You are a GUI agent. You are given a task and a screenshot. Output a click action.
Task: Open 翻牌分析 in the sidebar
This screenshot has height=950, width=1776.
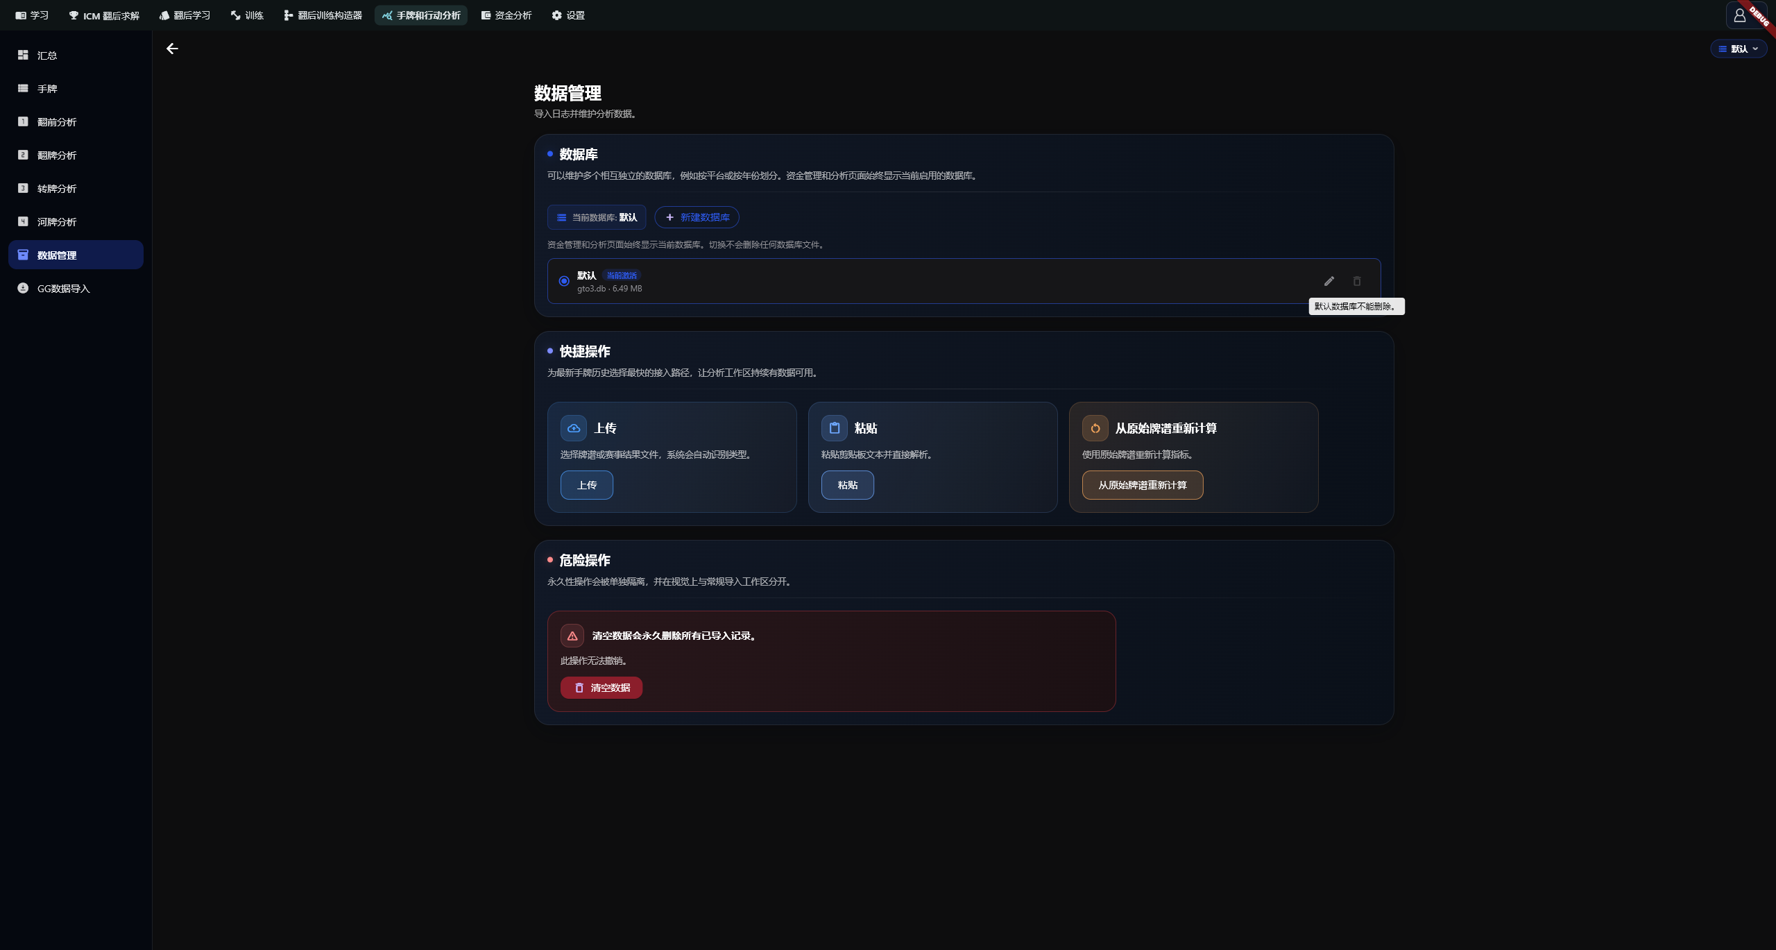pyautogui.click(x=76, y=155)
